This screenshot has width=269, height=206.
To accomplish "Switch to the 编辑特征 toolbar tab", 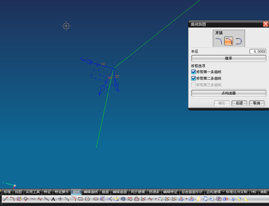I will click(170, 191).
